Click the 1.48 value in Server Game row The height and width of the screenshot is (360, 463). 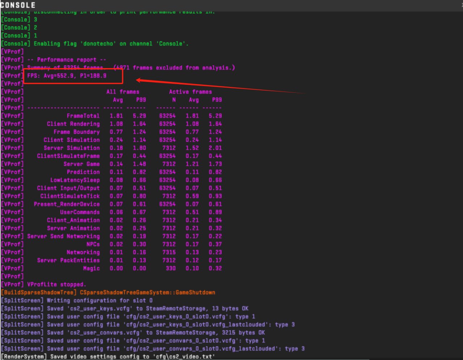139,164
